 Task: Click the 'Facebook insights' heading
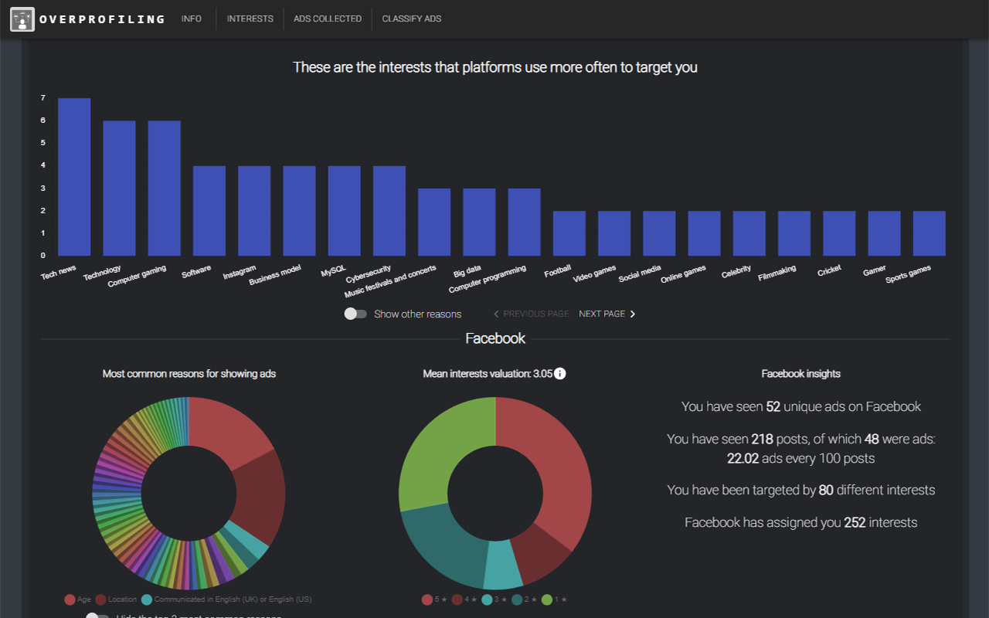pos(801,374)
